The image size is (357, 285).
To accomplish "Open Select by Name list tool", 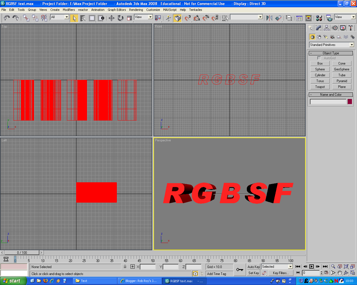I will click(83, 18).
